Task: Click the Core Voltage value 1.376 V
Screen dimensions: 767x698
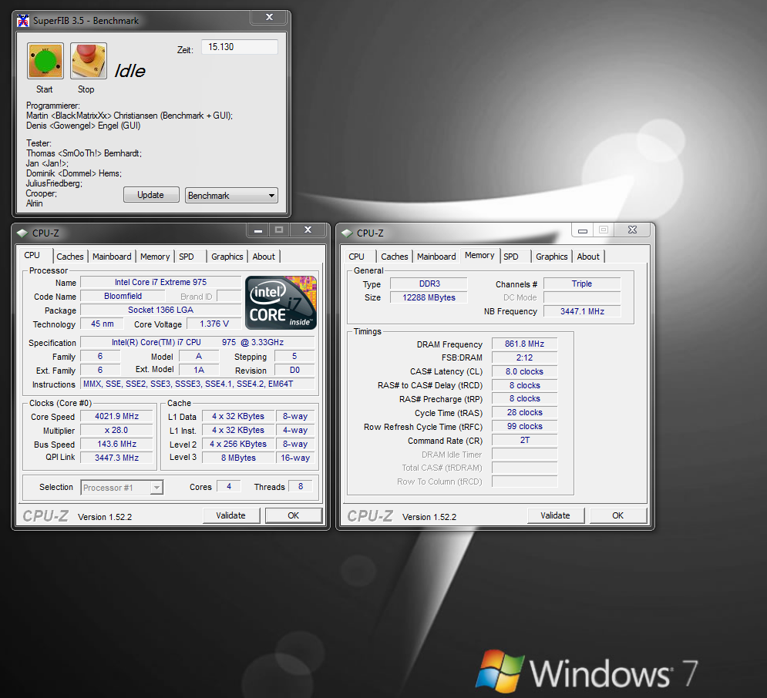Action: pos(214,324)
